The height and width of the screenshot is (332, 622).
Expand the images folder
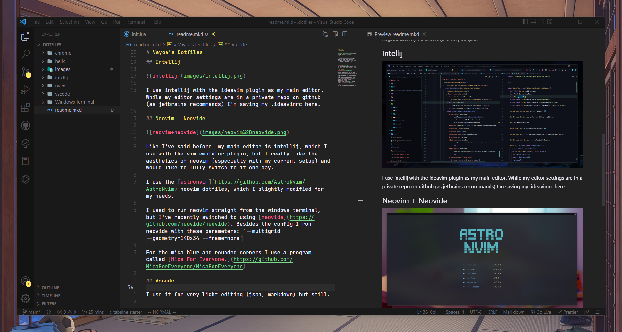[77, 69]
